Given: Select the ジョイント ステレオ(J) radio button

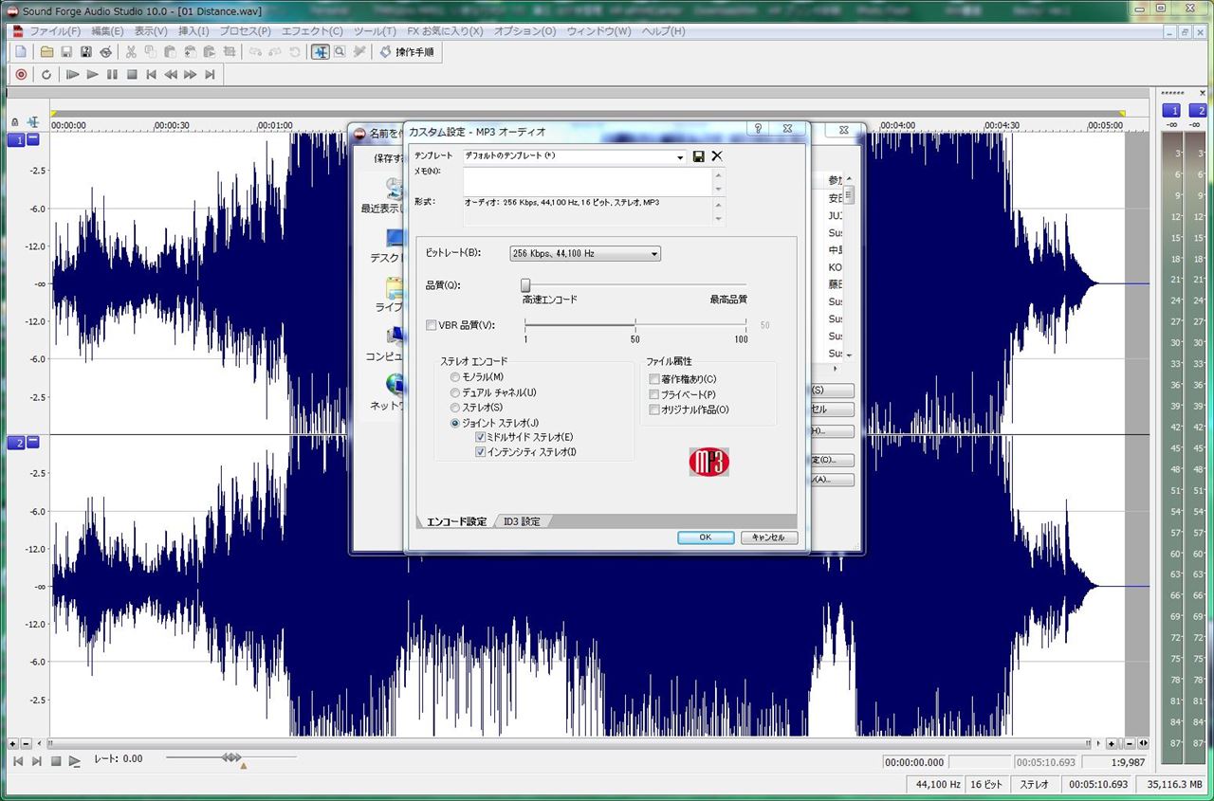Looking at the screenshot, I should pos(455,423).
